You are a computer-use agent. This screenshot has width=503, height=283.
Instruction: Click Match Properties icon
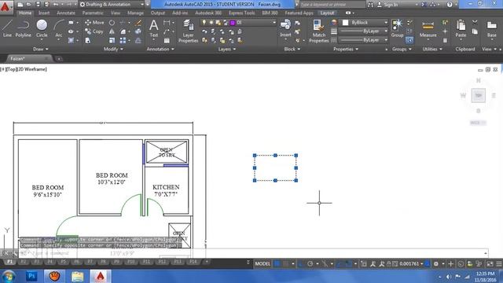tap(318, 31)
